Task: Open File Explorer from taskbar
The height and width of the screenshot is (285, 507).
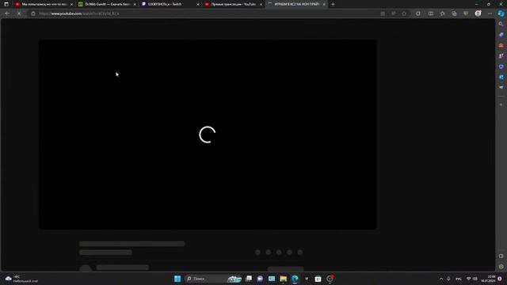Action: (x=284, y=279)
